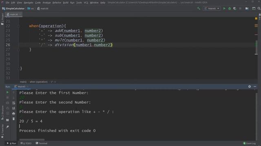This screenshot has width=261, height=146.
Task: Open the Code menu
Action: (x=38, y=3)
